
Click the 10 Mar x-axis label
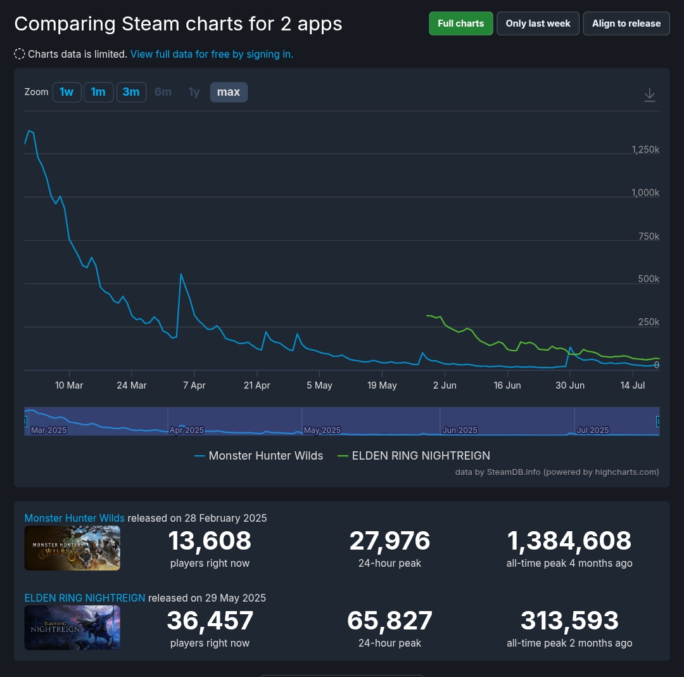[69, 385]
